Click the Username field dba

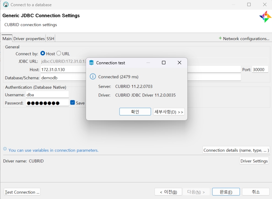47,95
